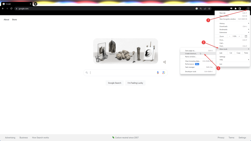The height and width of the screenshot is (141, 251).
Task: Search by image with Google Lens icon
Action: [163, 73]
